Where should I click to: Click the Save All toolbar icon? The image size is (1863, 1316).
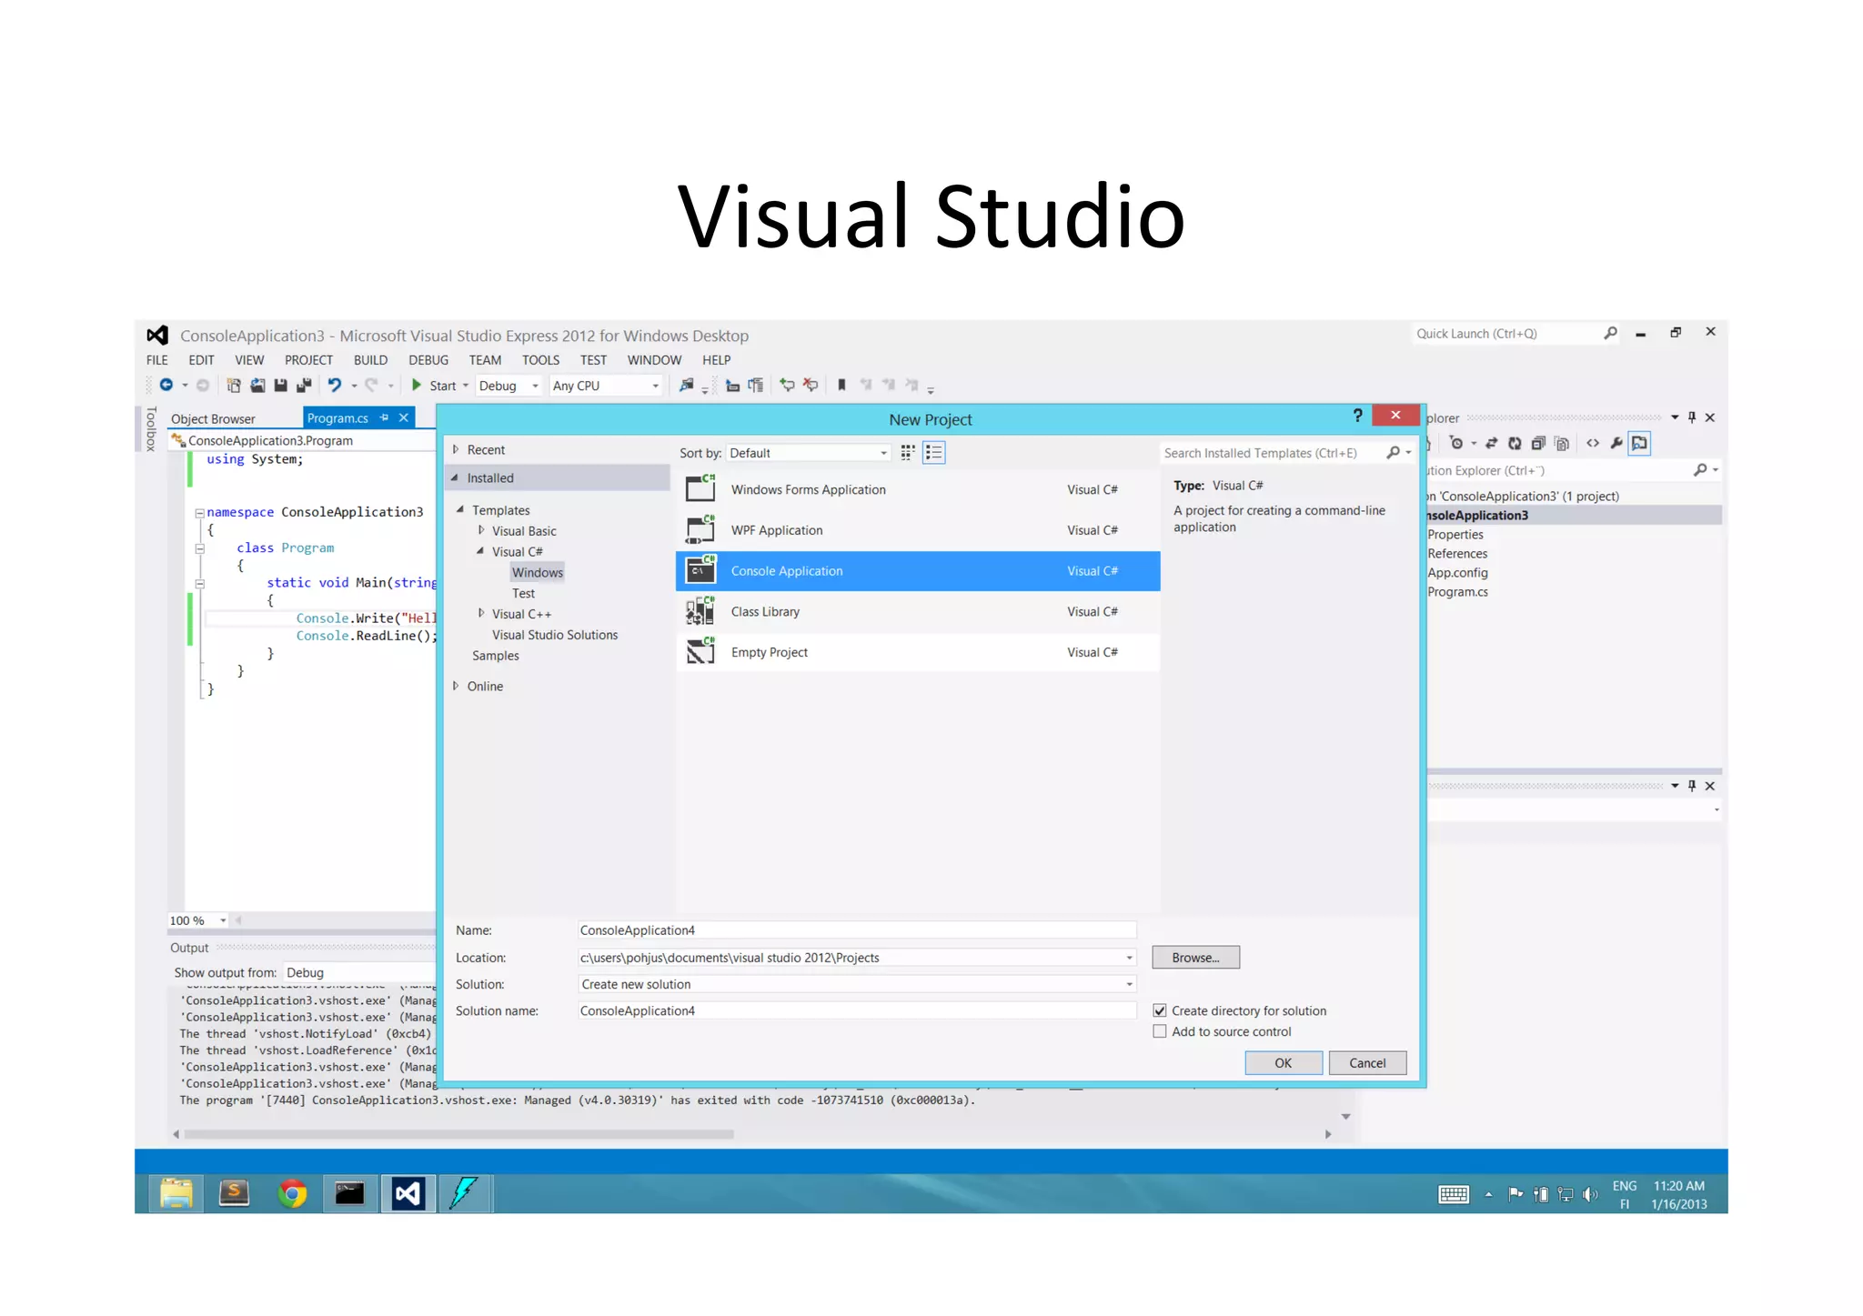click(x=303, y=386)
